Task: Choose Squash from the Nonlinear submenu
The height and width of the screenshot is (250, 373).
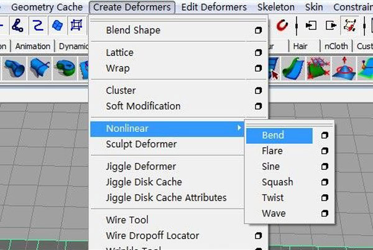Action: 277,182
